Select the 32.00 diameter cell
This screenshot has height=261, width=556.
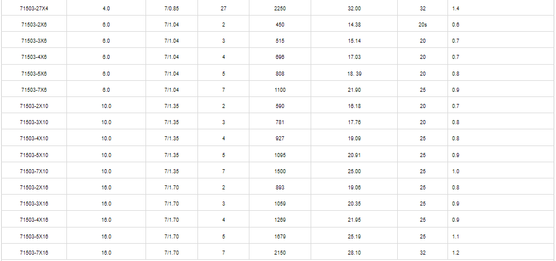[355, 9]
